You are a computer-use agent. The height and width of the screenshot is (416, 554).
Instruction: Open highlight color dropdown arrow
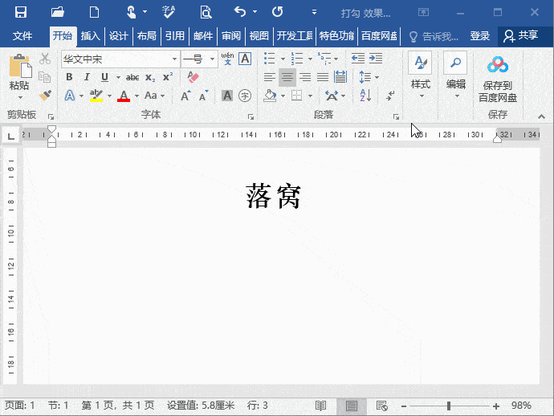click(x=109, y=96)
